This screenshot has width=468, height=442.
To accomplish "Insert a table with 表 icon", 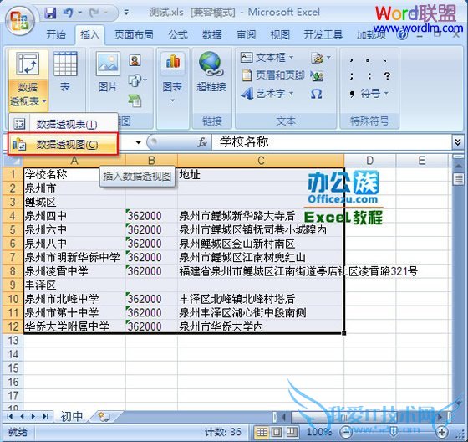I will pyautogui.click(x=65, y=64).
